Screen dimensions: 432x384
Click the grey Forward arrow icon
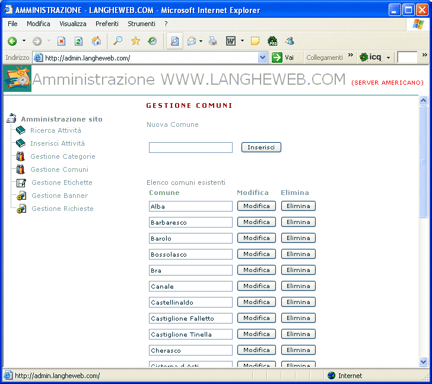coord(37,41)
